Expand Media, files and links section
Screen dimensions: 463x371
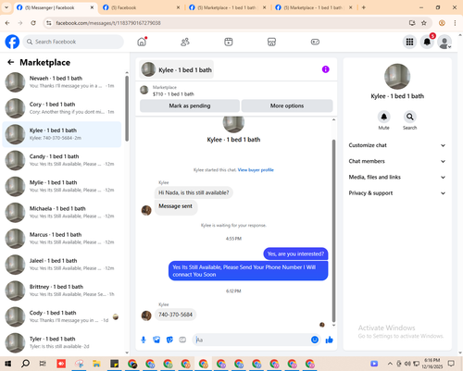click(x=397, y=177)
